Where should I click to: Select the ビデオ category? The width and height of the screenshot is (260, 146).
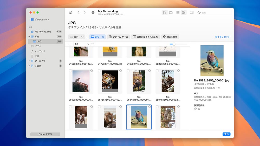tap(45, 46)
